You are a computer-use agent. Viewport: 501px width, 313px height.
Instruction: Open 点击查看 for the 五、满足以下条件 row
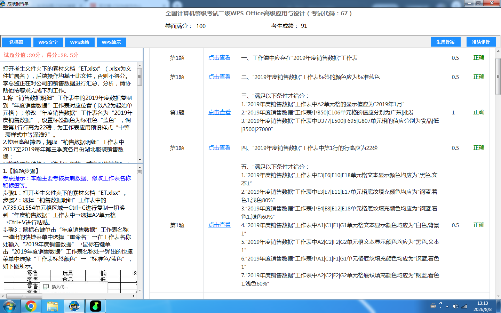(220, 225)
